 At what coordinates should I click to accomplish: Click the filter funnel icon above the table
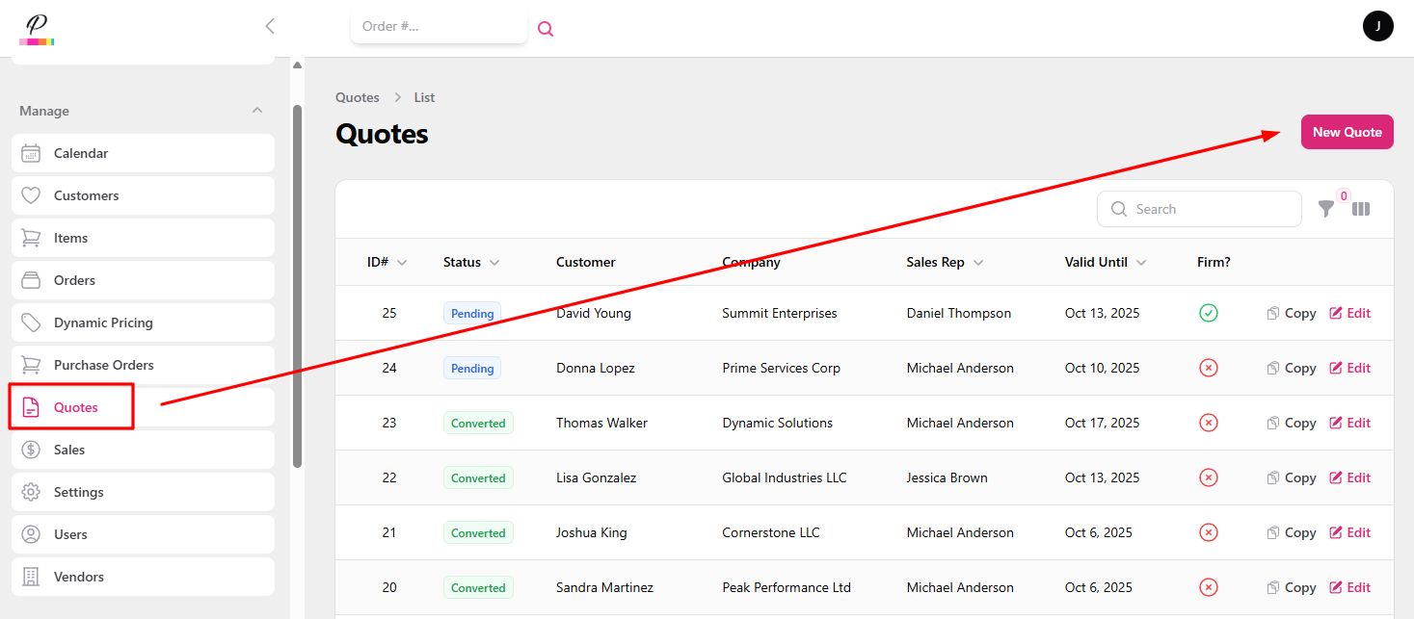pos(1326,209)
